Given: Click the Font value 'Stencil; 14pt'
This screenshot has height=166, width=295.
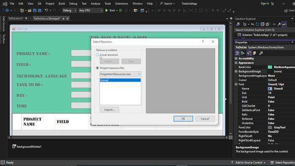Looking at the screenshot, I should click(276, 84).
